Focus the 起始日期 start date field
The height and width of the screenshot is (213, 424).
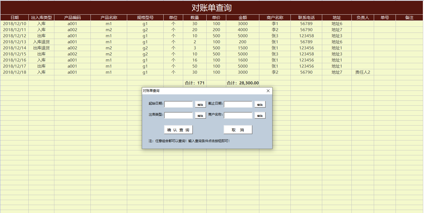click(x=178, y=104)
